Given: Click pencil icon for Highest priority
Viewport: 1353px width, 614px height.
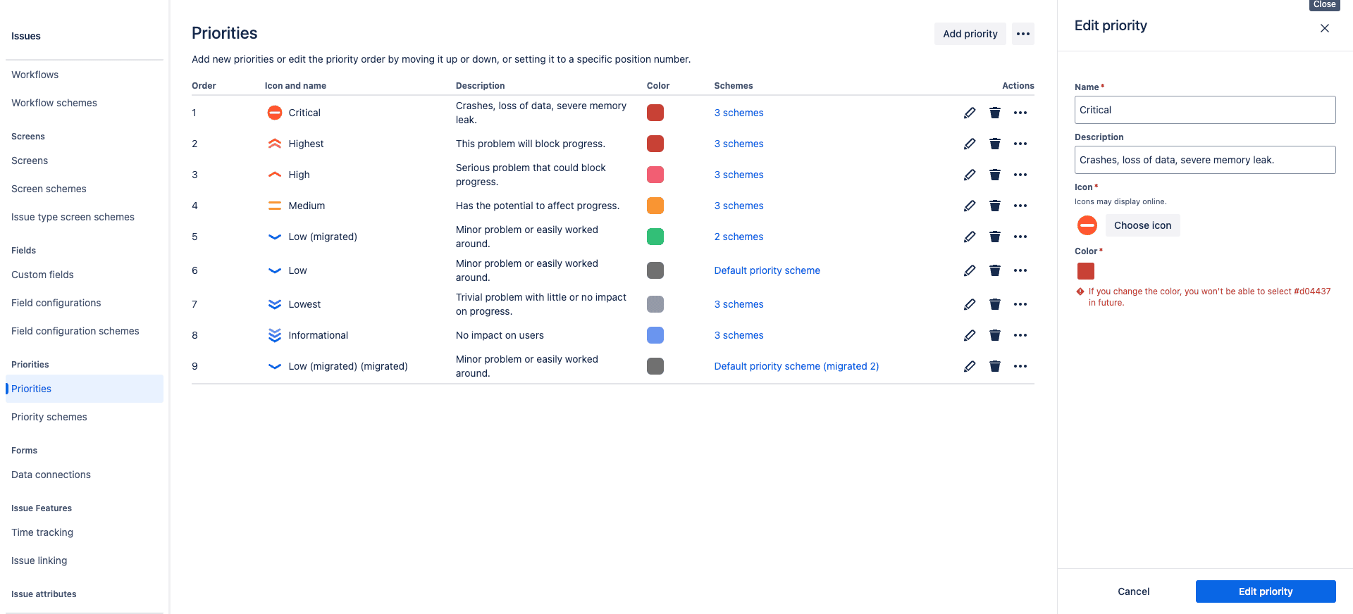Looking at the screenshot, I should 970,144.
